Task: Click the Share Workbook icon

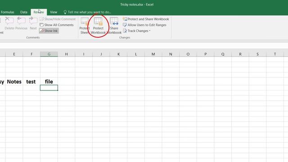Action: click(114, 22)
